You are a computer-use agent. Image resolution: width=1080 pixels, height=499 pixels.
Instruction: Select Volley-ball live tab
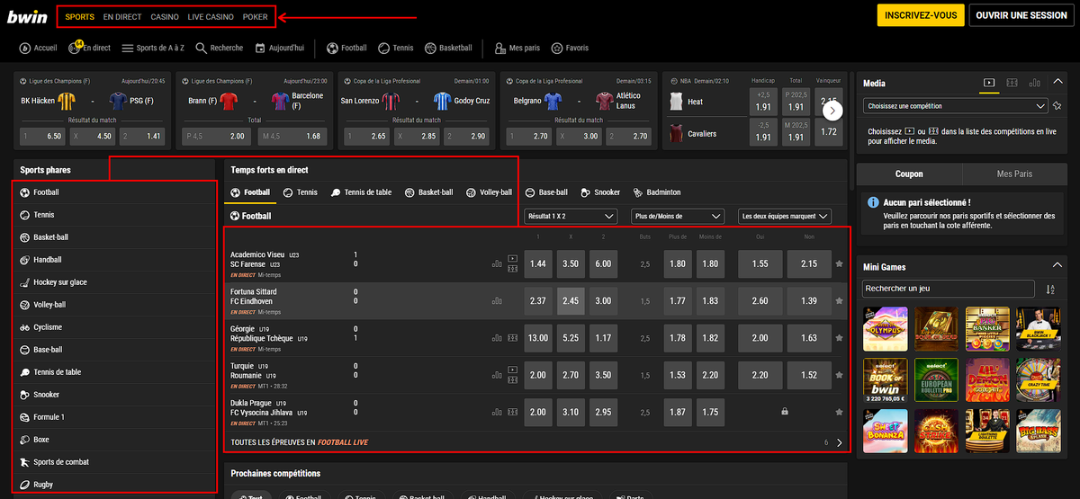[x=489, y=192]
